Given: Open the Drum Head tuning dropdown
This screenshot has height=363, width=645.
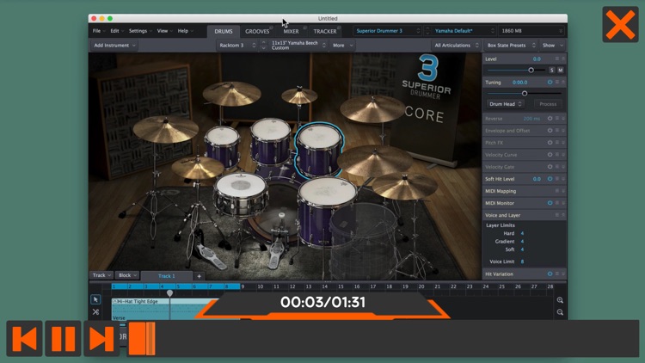Looking at the screenshot, I should (x=505, y=104).
